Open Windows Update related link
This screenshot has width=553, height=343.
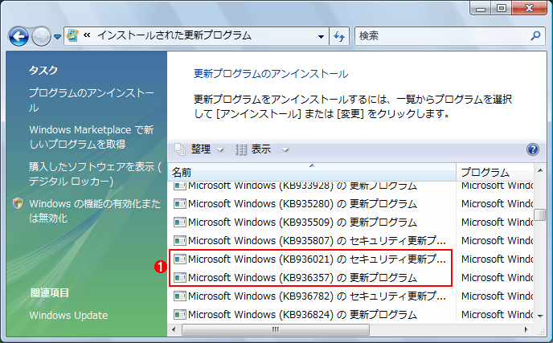point(68,315)
